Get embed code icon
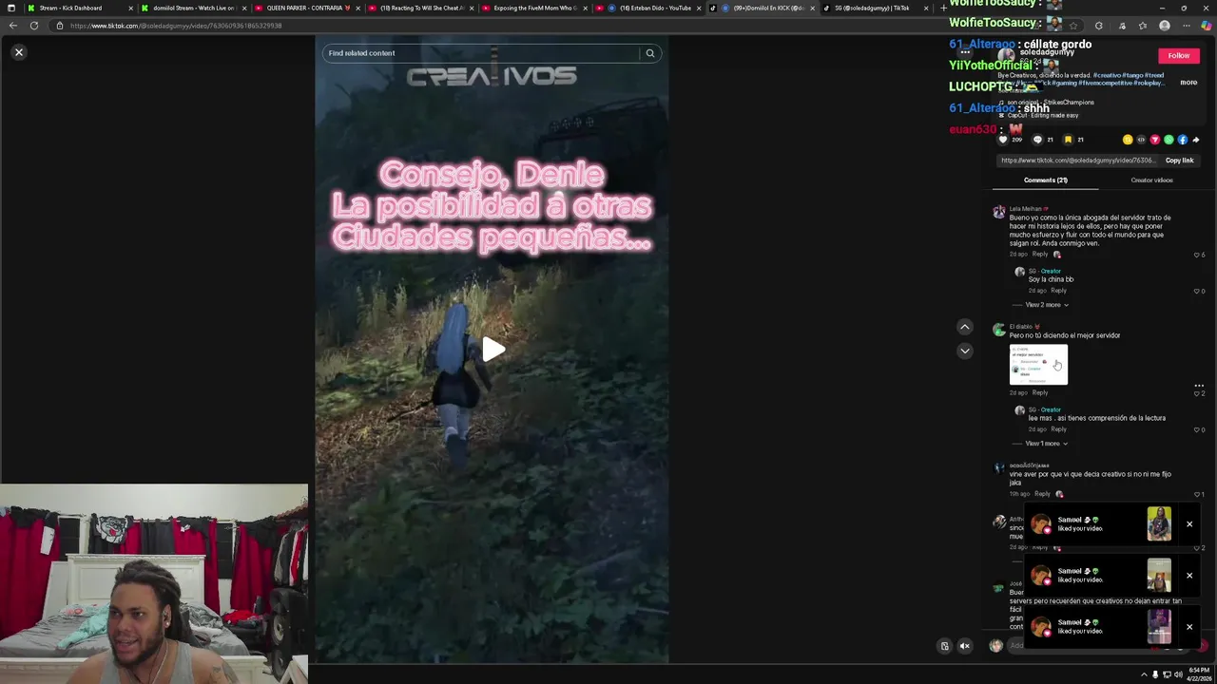Viewport: 1217px width, 684px height. coord(1141,140)
